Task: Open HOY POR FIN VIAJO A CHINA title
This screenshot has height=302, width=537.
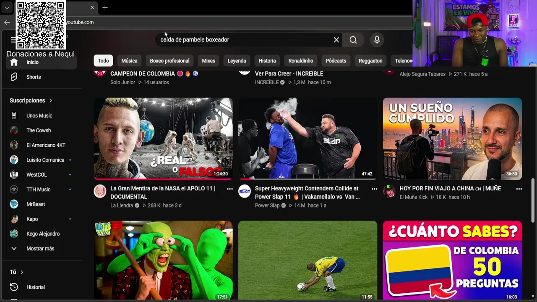Action: [x=450, y=189]
